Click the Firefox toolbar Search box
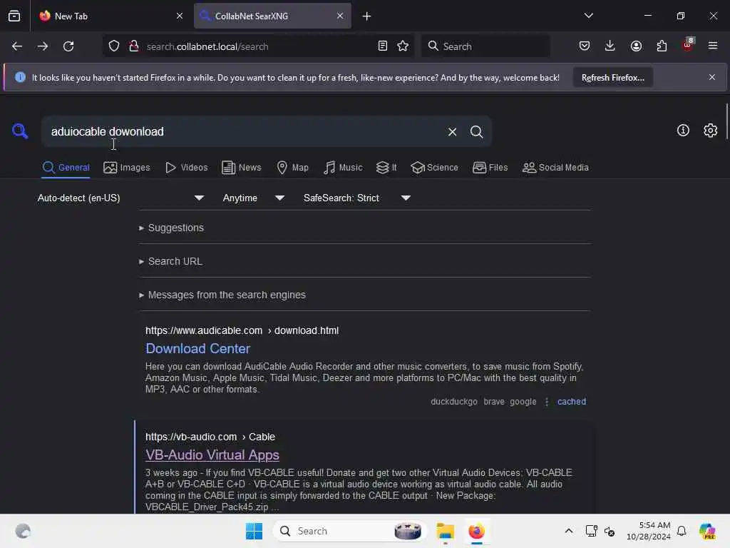 (x=485, y=46)
